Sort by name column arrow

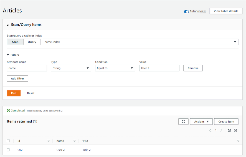pyautogui.click(x=74, y=141)
